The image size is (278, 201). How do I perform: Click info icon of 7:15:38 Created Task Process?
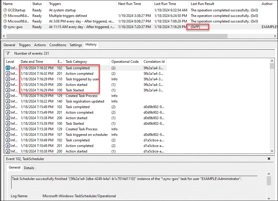click(8, 129)
